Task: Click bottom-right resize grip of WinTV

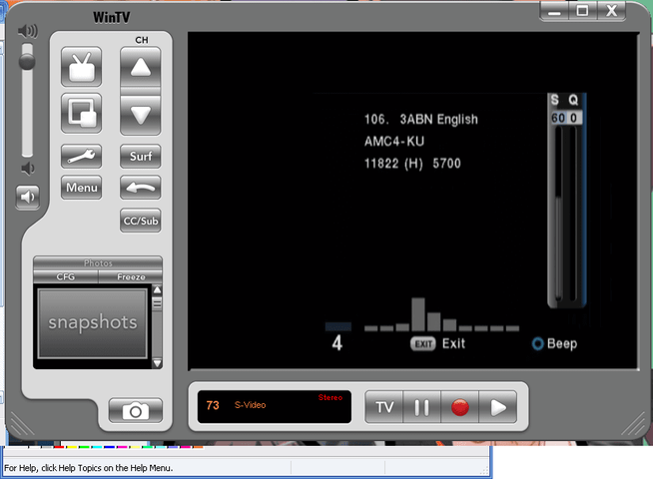Action: tap(634, 424)
